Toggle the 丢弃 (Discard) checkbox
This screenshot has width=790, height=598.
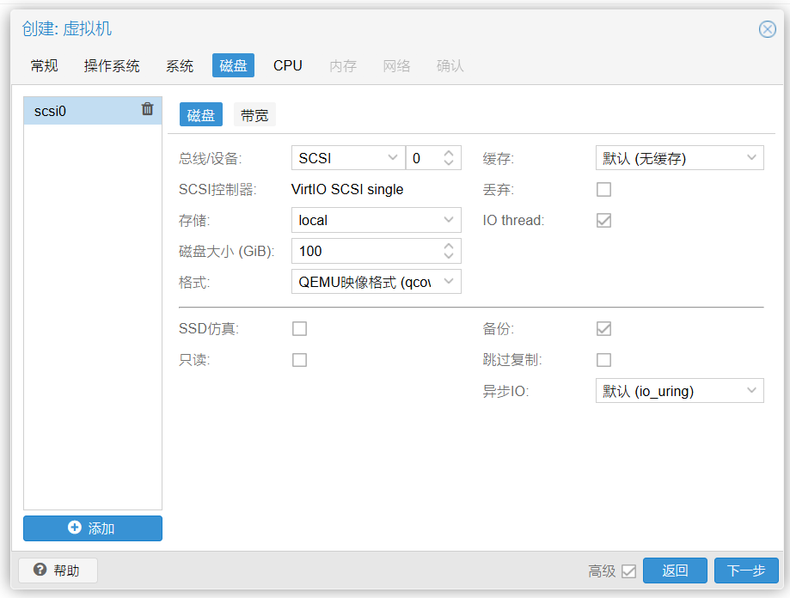[x=603, y=189]
